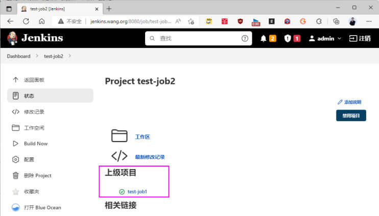The width and height of the screenshot is (379, 216).
Task: Reload the page with refresh icon
Action: tap(26, 21)
